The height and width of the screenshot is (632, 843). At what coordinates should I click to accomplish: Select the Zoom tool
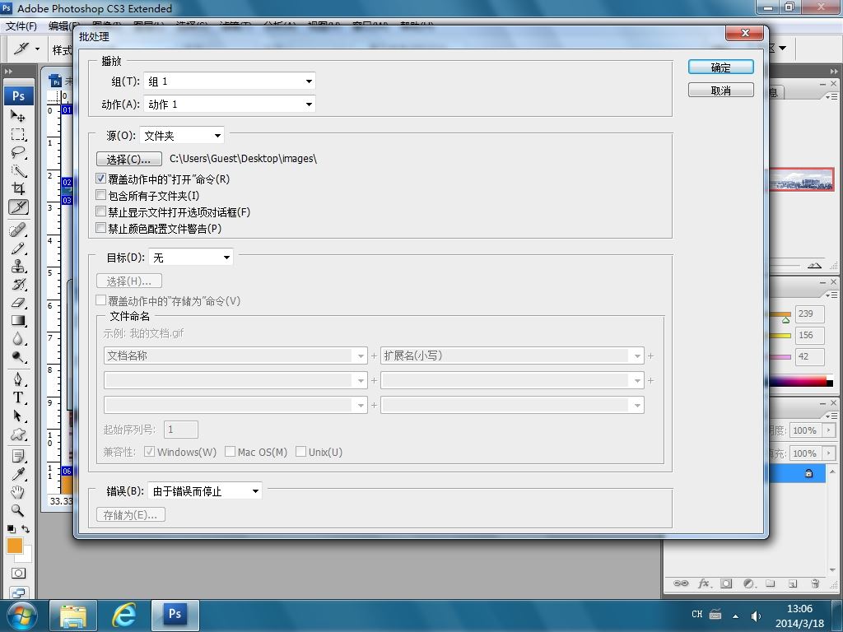tap(18, 510)
